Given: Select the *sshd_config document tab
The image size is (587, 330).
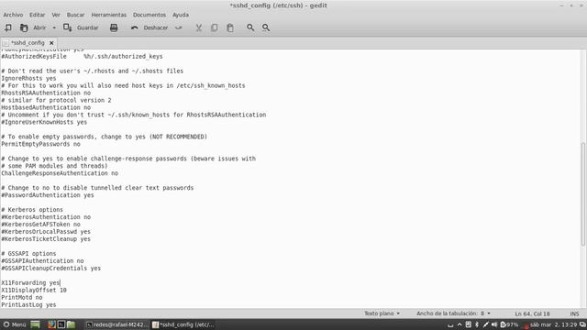Looking at the screenshot, I should point(28,43).
